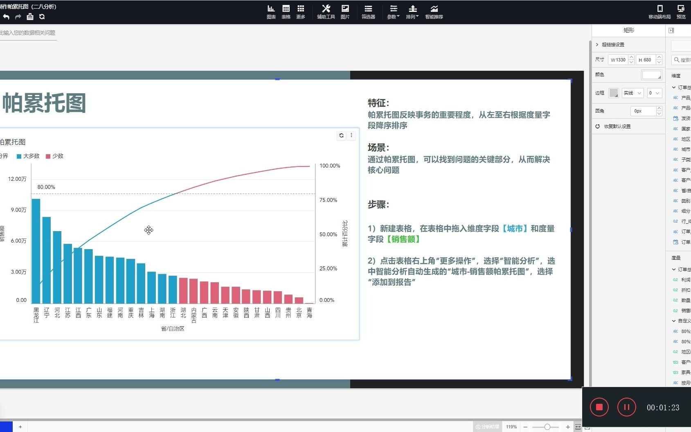691x432 pixels.
Task: Click the 分析结果 button in status bar
Action: coord(487,427)
